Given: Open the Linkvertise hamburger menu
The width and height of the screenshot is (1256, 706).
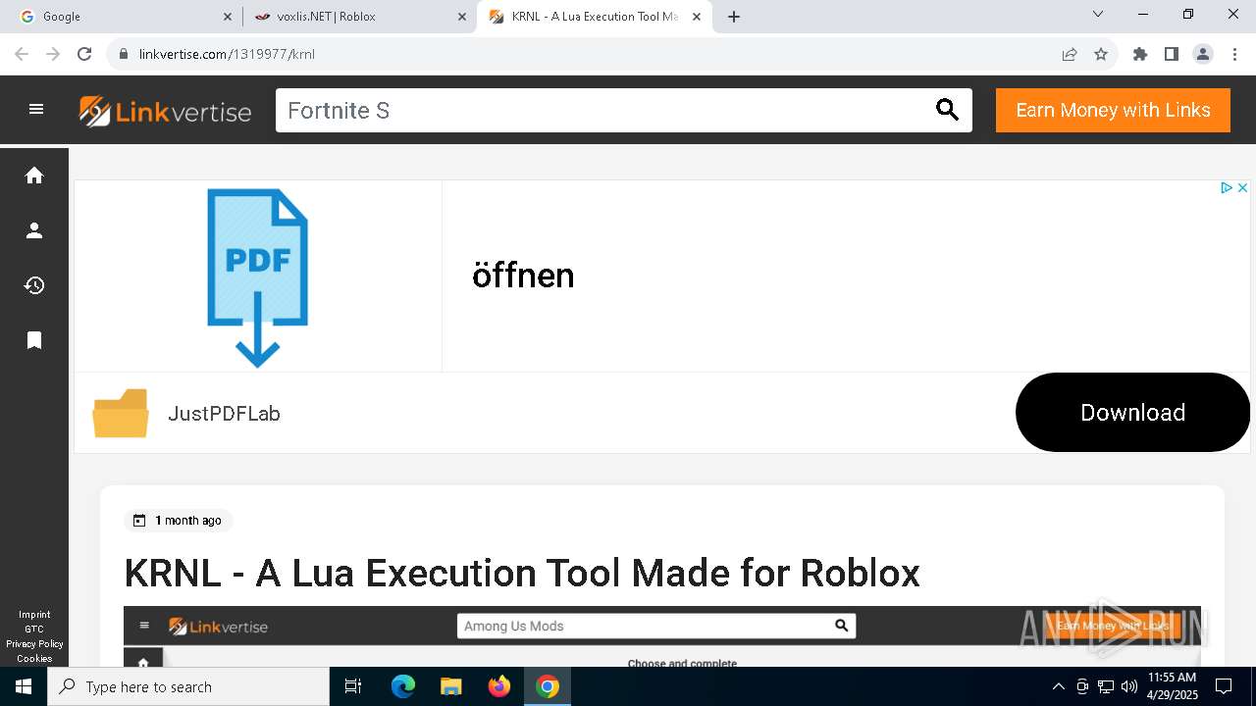Looking at the screenshot, I should 36,110.
